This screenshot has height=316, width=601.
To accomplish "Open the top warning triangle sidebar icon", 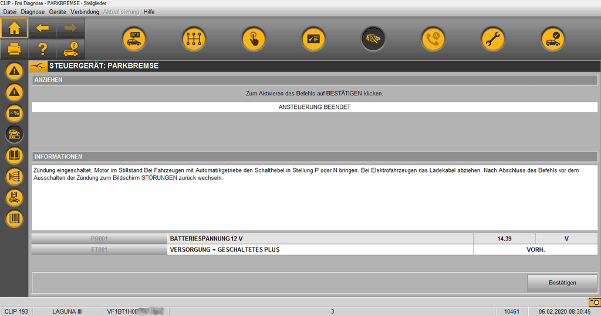I will (x=14, y=71).
